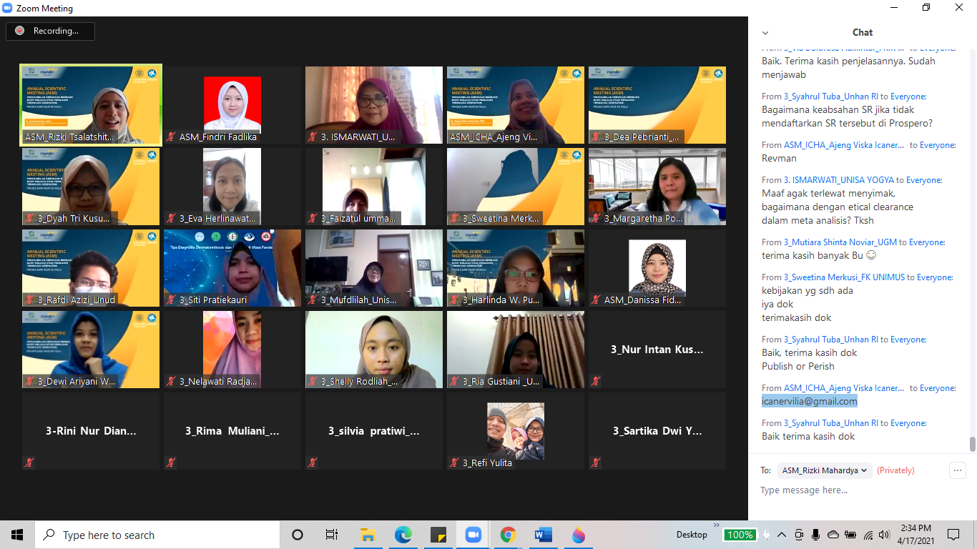The height and width of the screenshot is (549, 977).
Task: Open the chat recipient dropdown ASM_Rizki Mahardya
Action: [x=825, y=470]
